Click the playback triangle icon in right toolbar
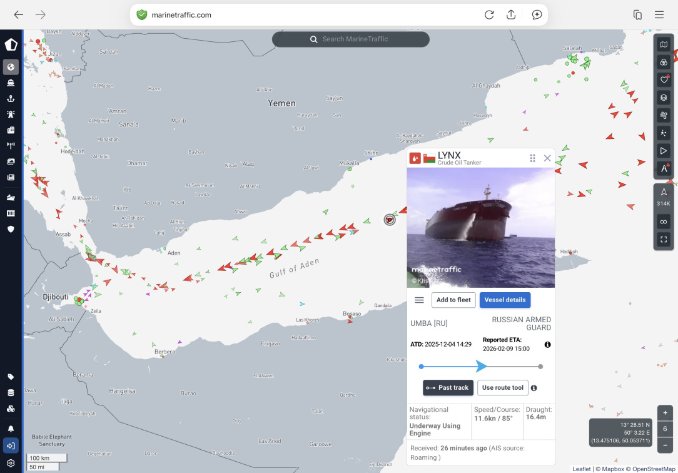This screenshot has height=473, width=678. pos(664,150)
